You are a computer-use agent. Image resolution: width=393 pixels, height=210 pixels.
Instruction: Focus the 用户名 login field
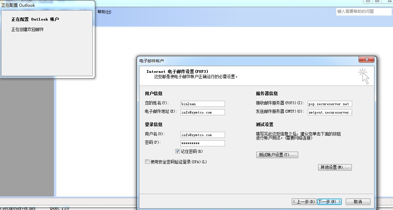coord(202,135)
